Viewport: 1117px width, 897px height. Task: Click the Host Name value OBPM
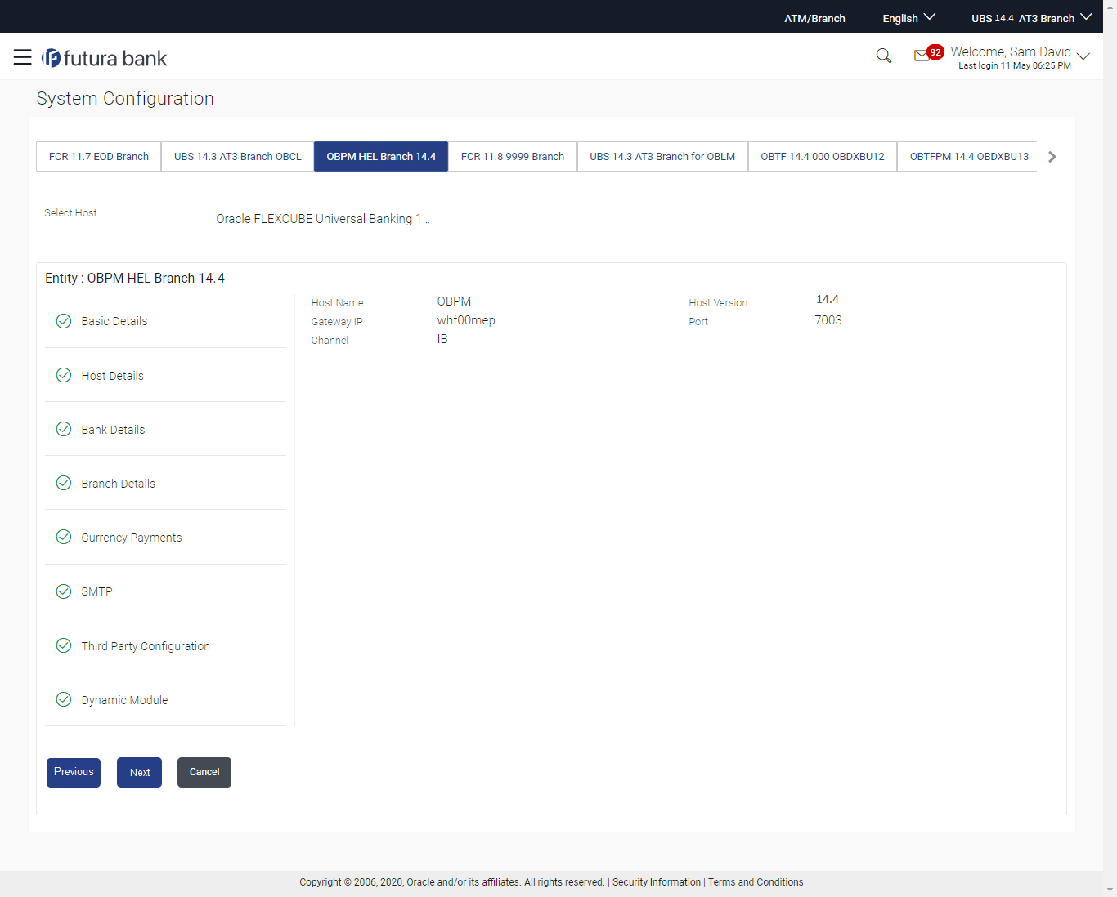[x=454, y=301]
